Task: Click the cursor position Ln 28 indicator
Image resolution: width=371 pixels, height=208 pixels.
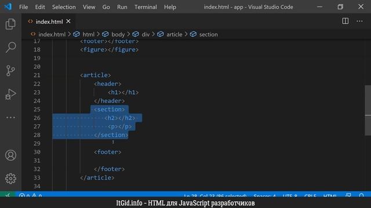Action: (x=215, y=195)
